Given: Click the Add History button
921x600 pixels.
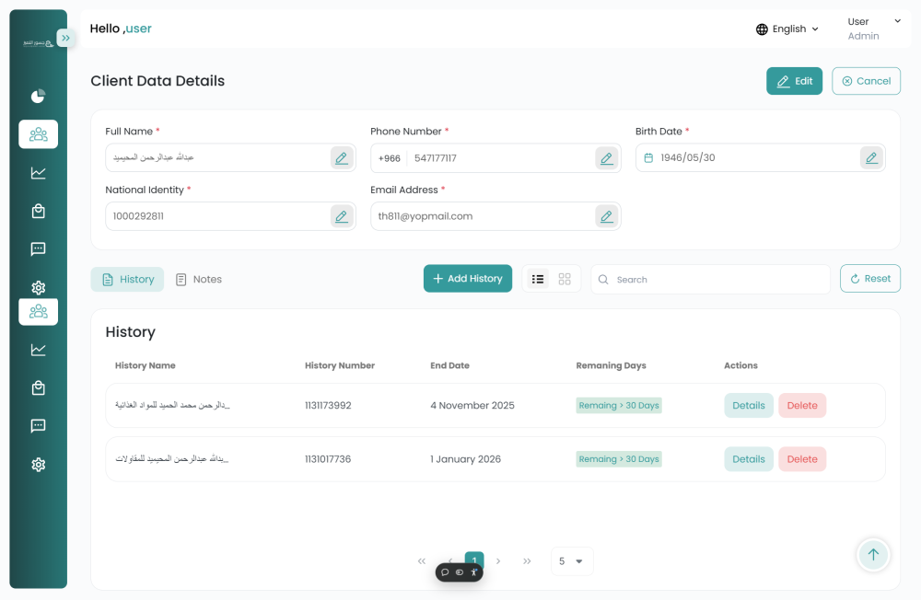Looking at the screenshot, I should pyautogui.click(x=467, y=278).
